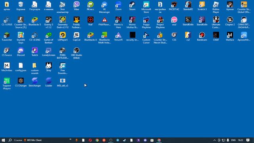The width and height of the screenshot is (254, 143).
Task: Select the Momo is Here icon
Action: click(118, 23)
